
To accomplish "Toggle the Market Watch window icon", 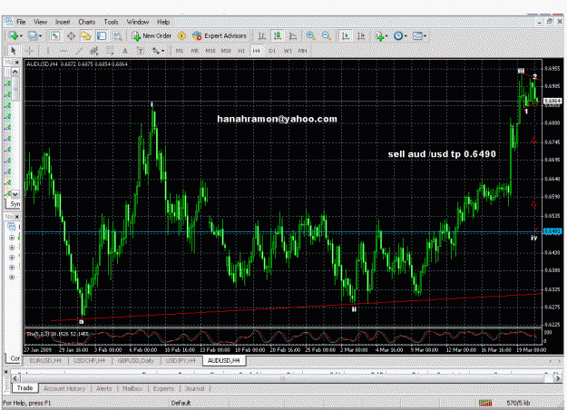I will [55, 35].
